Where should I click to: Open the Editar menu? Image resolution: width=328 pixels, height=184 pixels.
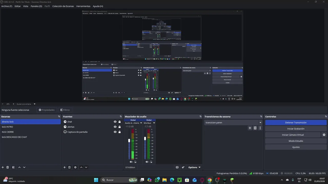[18, 6]
